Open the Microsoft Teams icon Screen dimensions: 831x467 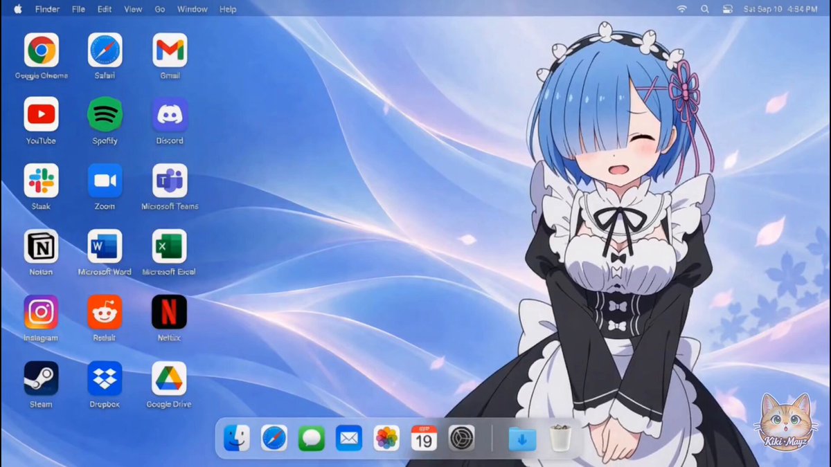click(170, 181)
